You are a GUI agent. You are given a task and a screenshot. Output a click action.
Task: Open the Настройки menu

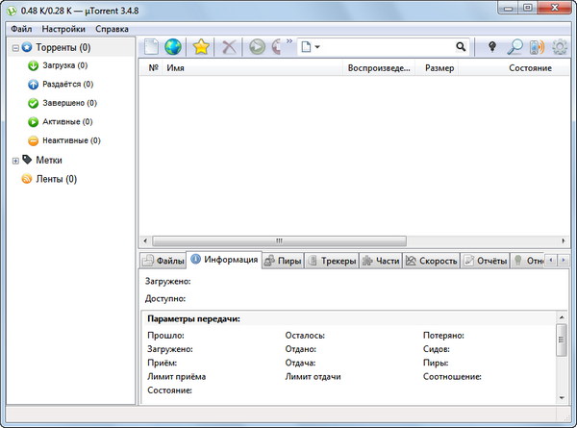pyautogui.click(x=63, y=29)
